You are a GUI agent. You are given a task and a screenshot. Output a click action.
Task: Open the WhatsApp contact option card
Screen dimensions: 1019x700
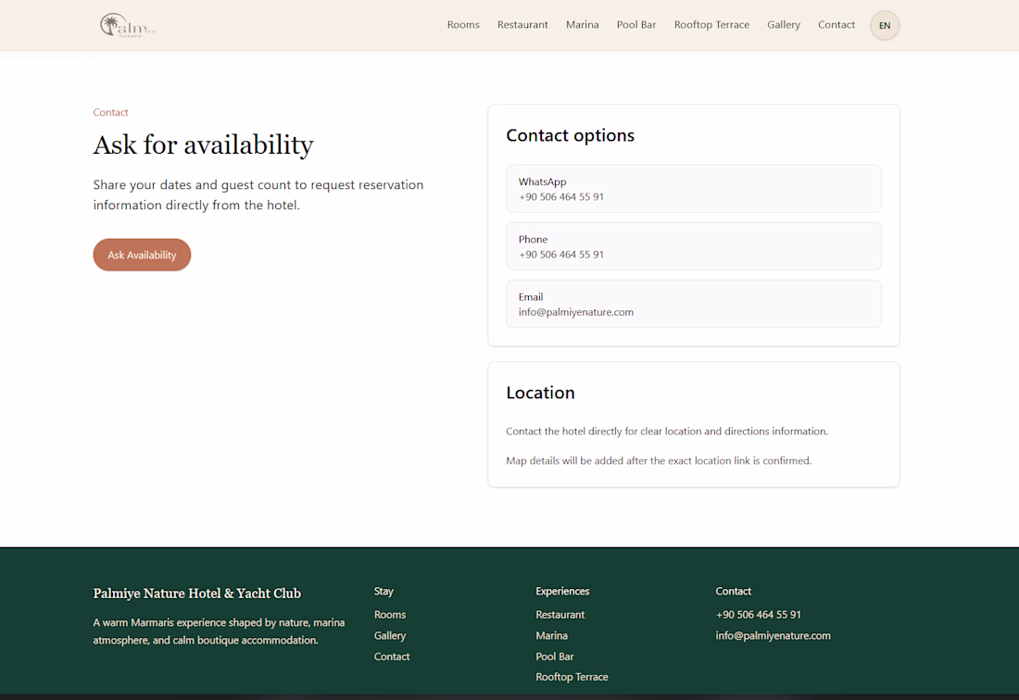point(694,189)
